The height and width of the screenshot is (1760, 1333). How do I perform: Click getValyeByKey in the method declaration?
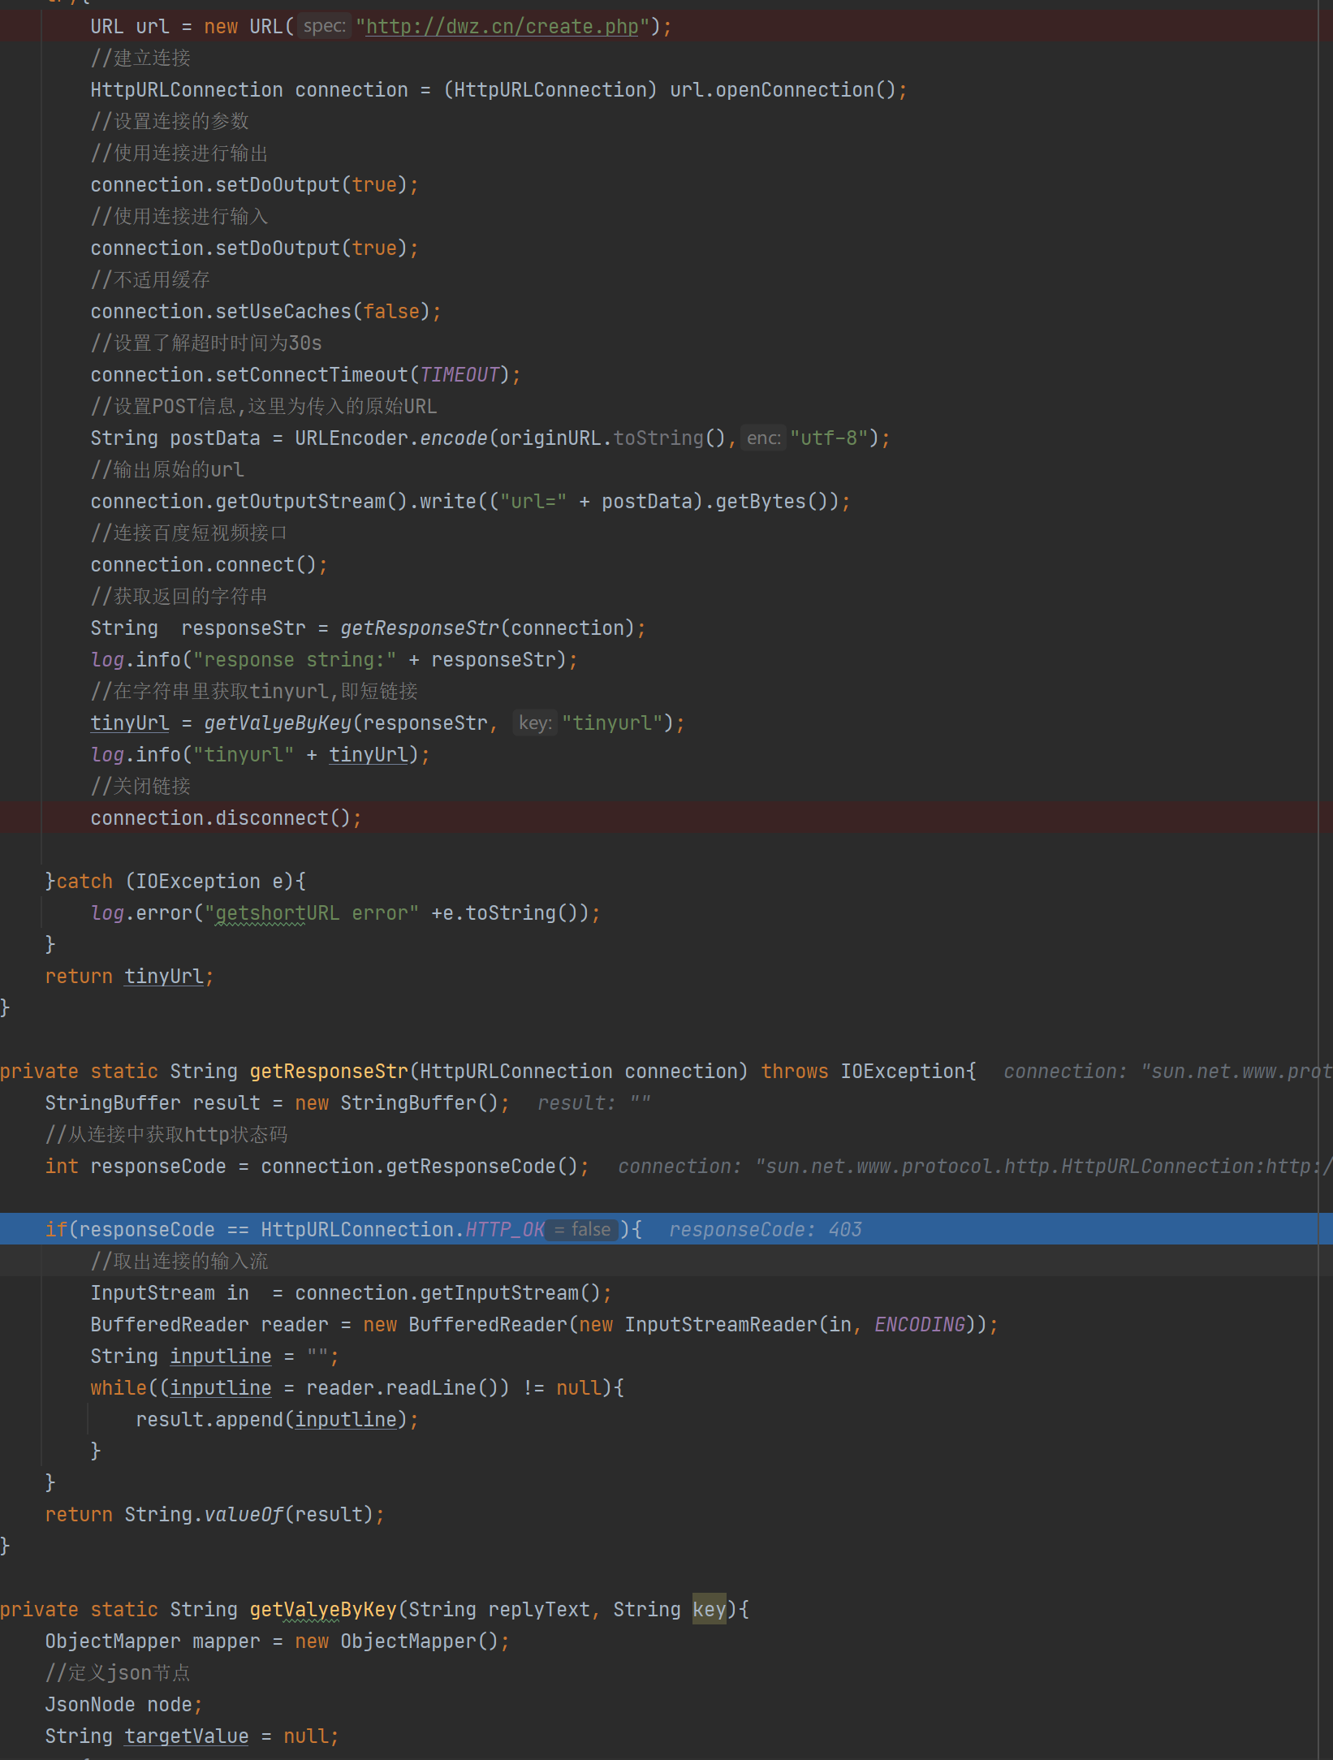(323, 1610)
